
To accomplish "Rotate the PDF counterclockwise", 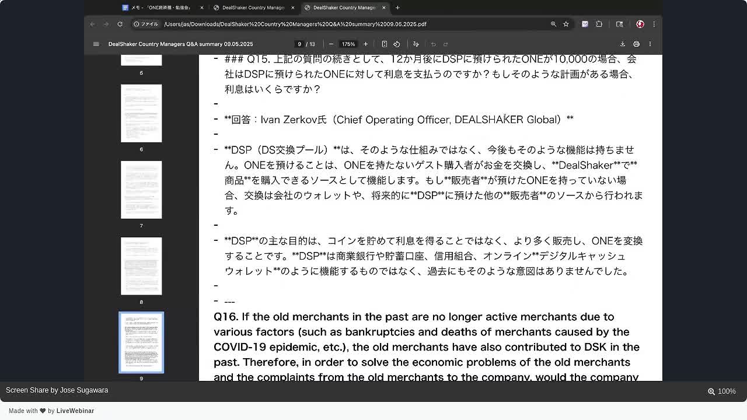I will click(x=397, y=44).
